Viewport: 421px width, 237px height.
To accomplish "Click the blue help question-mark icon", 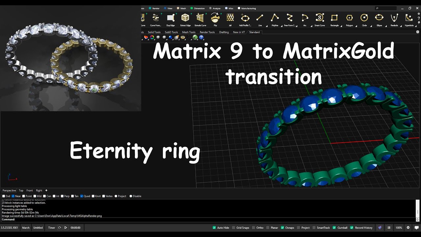I will point(201,38).
